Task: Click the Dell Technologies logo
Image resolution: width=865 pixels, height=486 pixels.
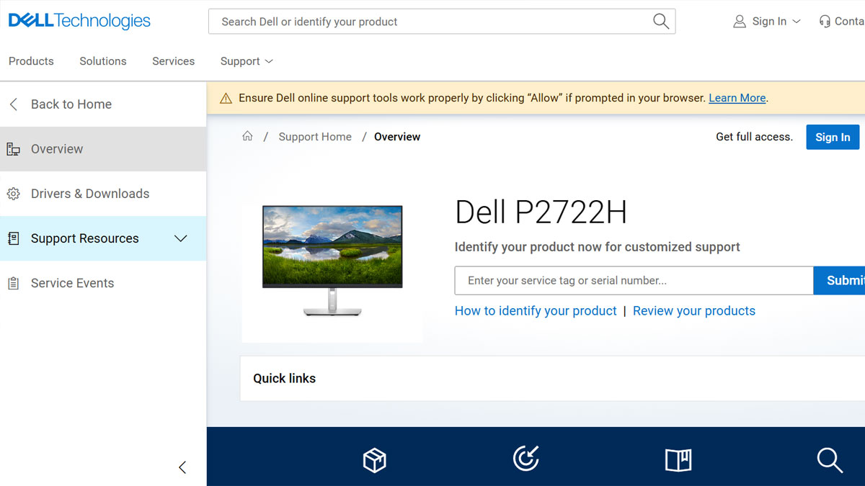Action: 79,21
